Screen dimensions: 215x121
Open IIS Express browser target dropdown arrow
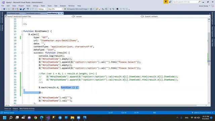tap(89, 9)
